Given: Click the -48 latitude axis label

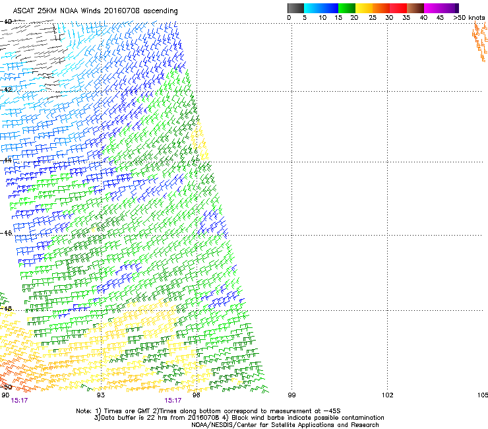Looking at the screenshot, I should [x=6, y=308].
